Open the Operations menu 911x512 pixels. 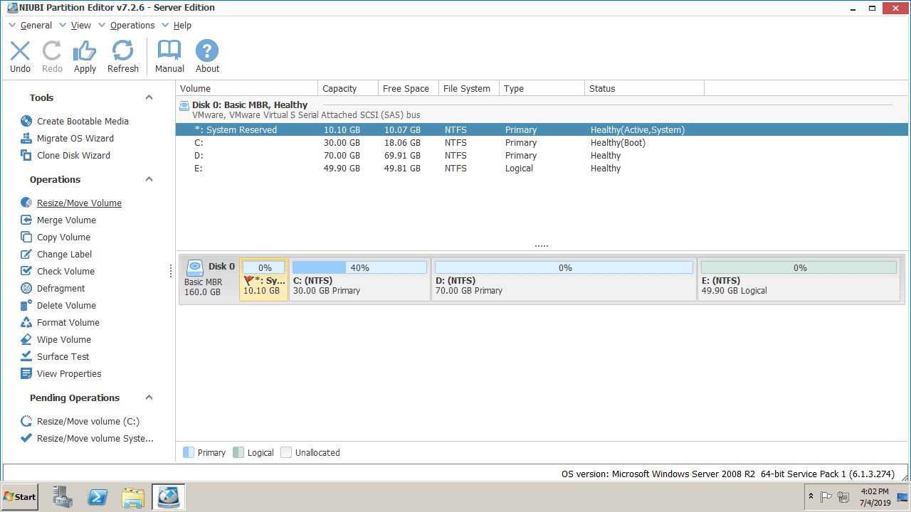(x=132, y=26)
